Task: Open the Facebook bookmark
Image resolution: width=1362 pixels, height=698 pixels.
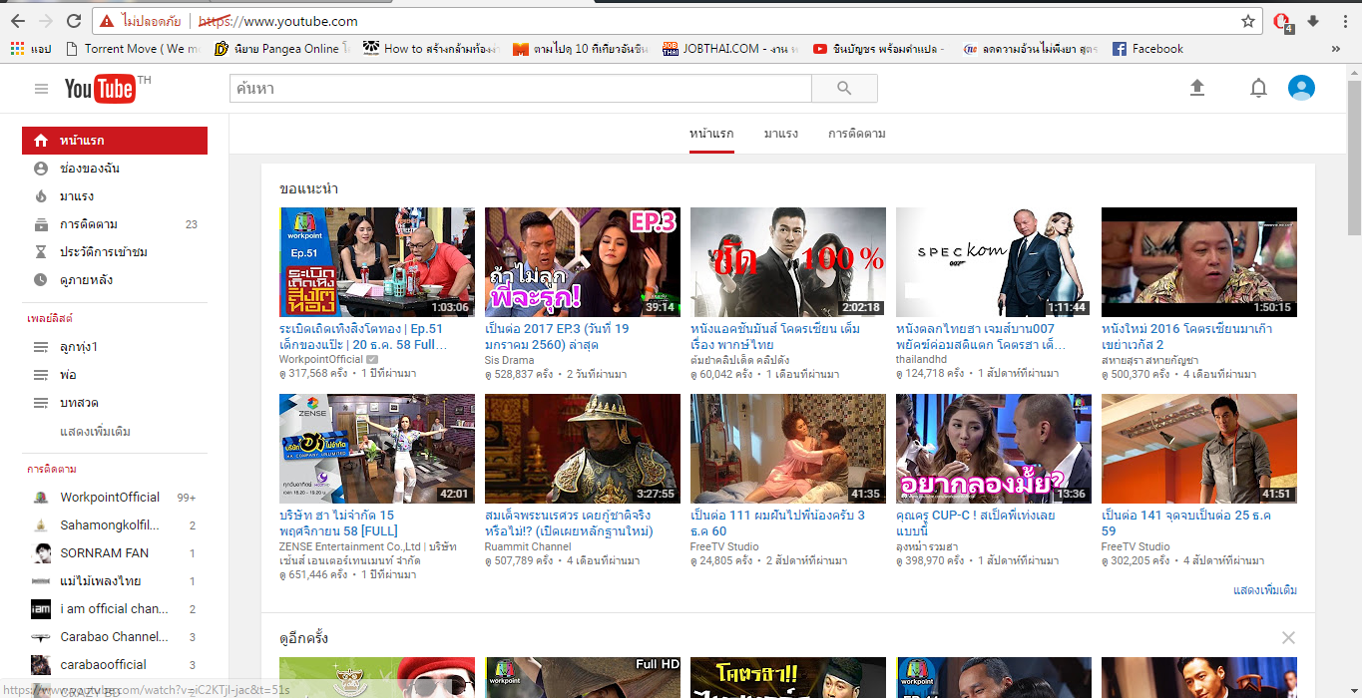Action: (1147, 49)
